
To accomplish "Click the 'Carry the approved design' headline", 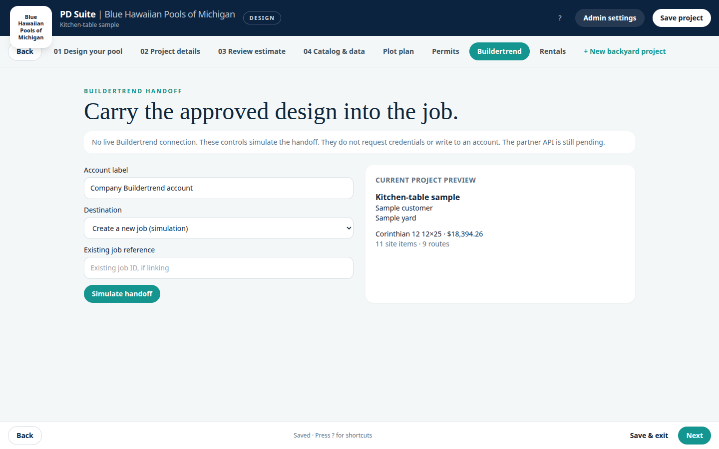I will tap(271, 111).
